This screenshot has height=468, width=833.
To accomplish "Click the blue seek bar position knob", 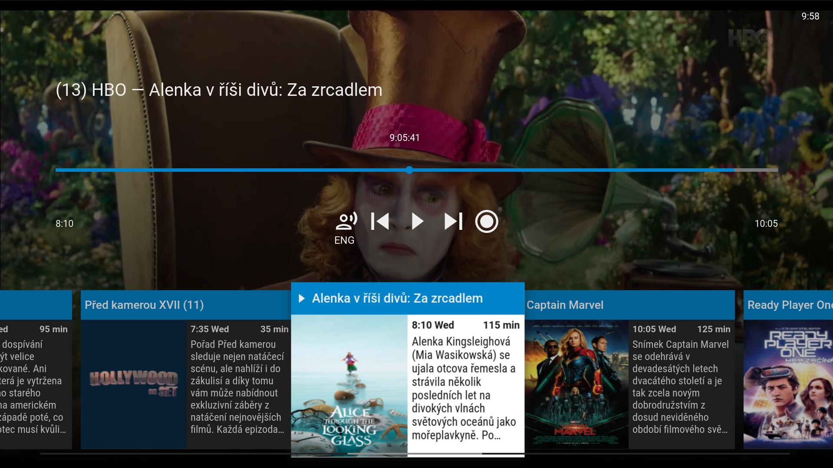I will 409,170.
